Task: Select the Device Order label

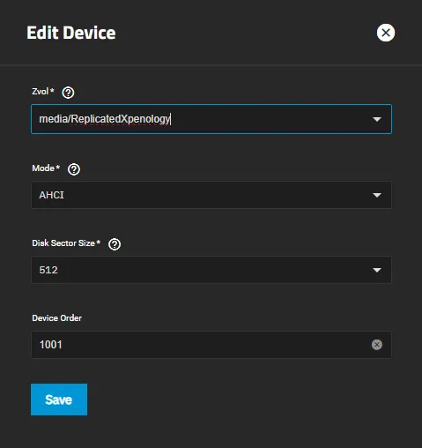Action: click(57, 318)
